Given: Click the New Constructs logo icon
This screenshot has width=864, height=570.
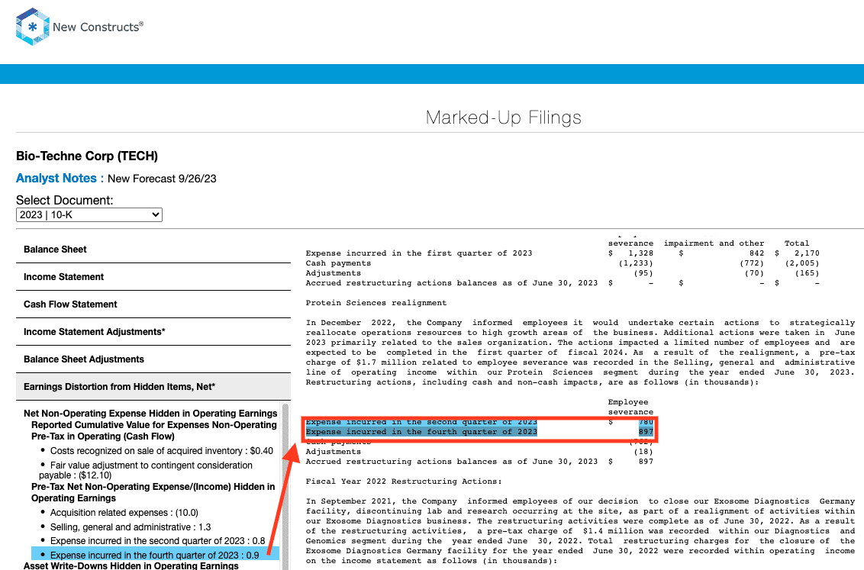Looking at the screenshot, I should coord(33,27).
